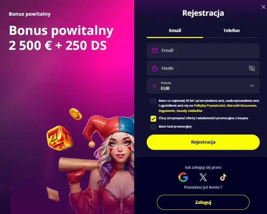Choose the TikTok login icon

(223, 177)
